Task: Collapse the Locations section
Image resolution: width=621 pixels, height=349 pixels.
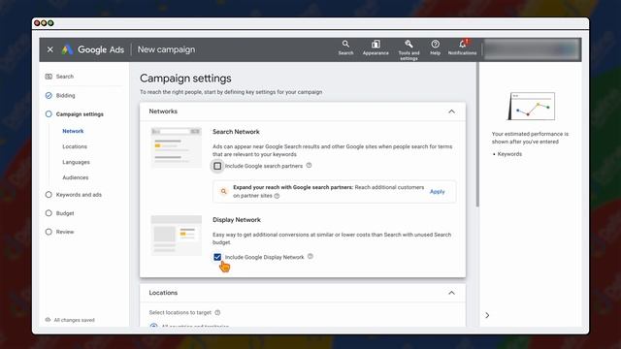Action: pyautogui.click(x=451, y=293)
